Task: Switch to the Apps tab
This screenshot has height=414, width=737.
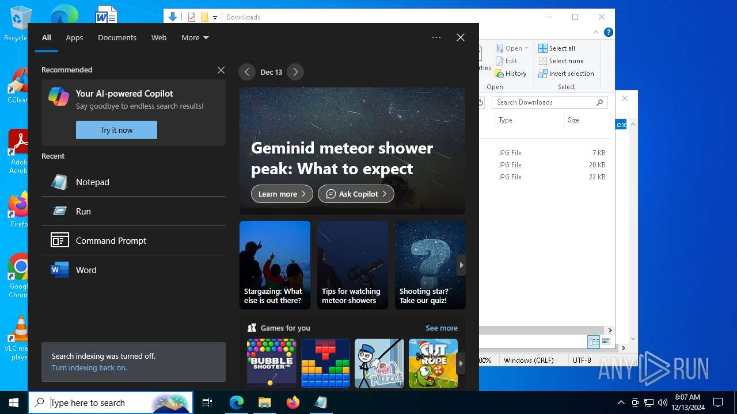Action: click(x=74, y=37)
